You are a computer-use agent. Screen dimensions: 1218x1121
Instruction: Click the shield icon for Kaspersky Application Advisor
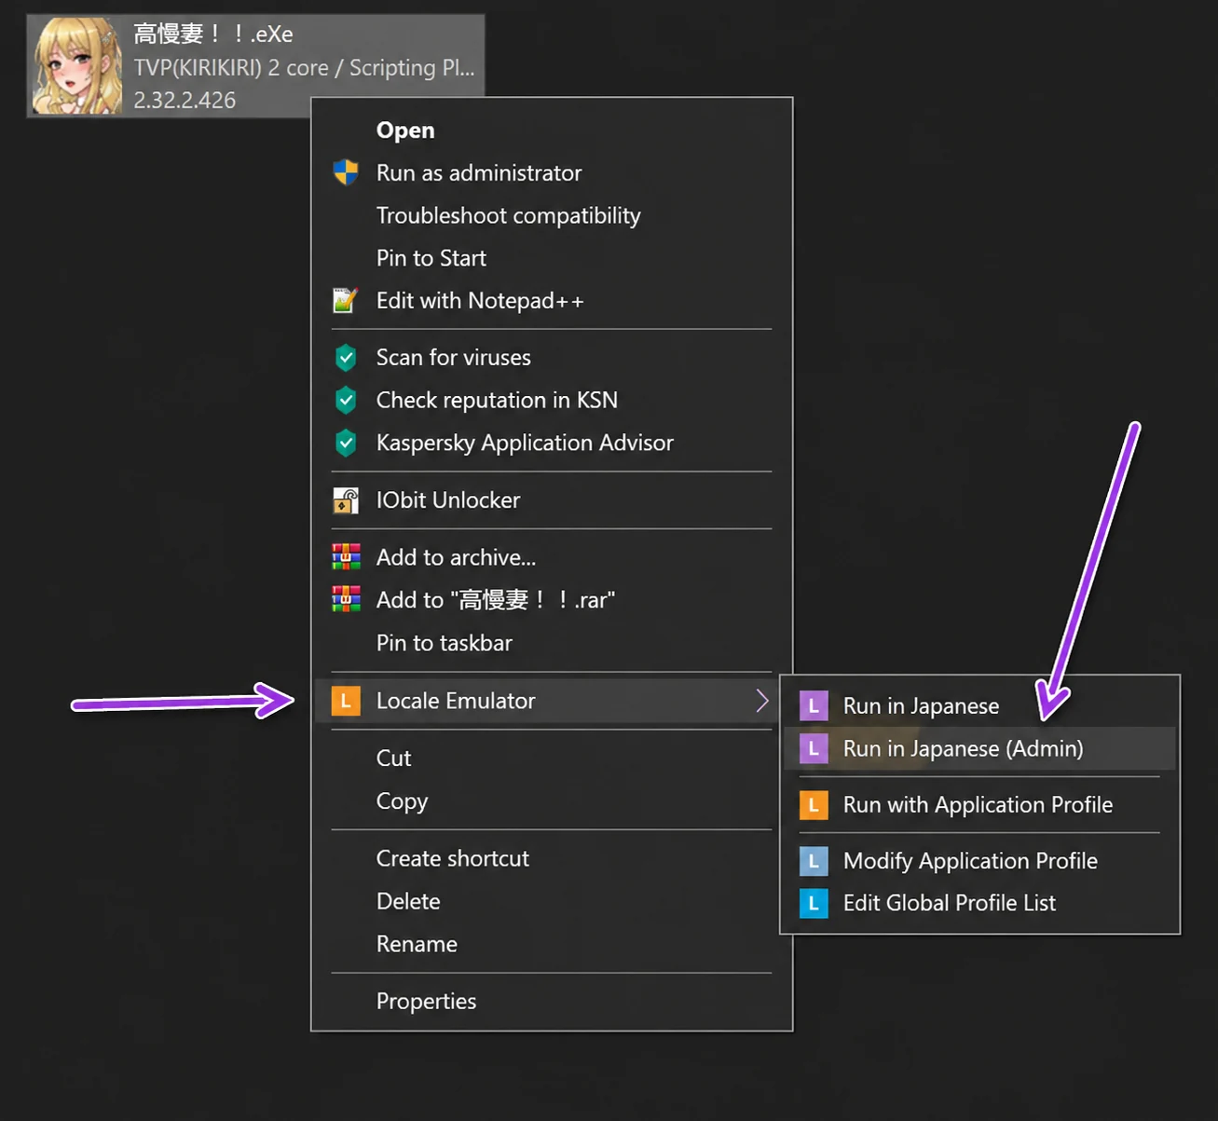click(x=346, y=443)
